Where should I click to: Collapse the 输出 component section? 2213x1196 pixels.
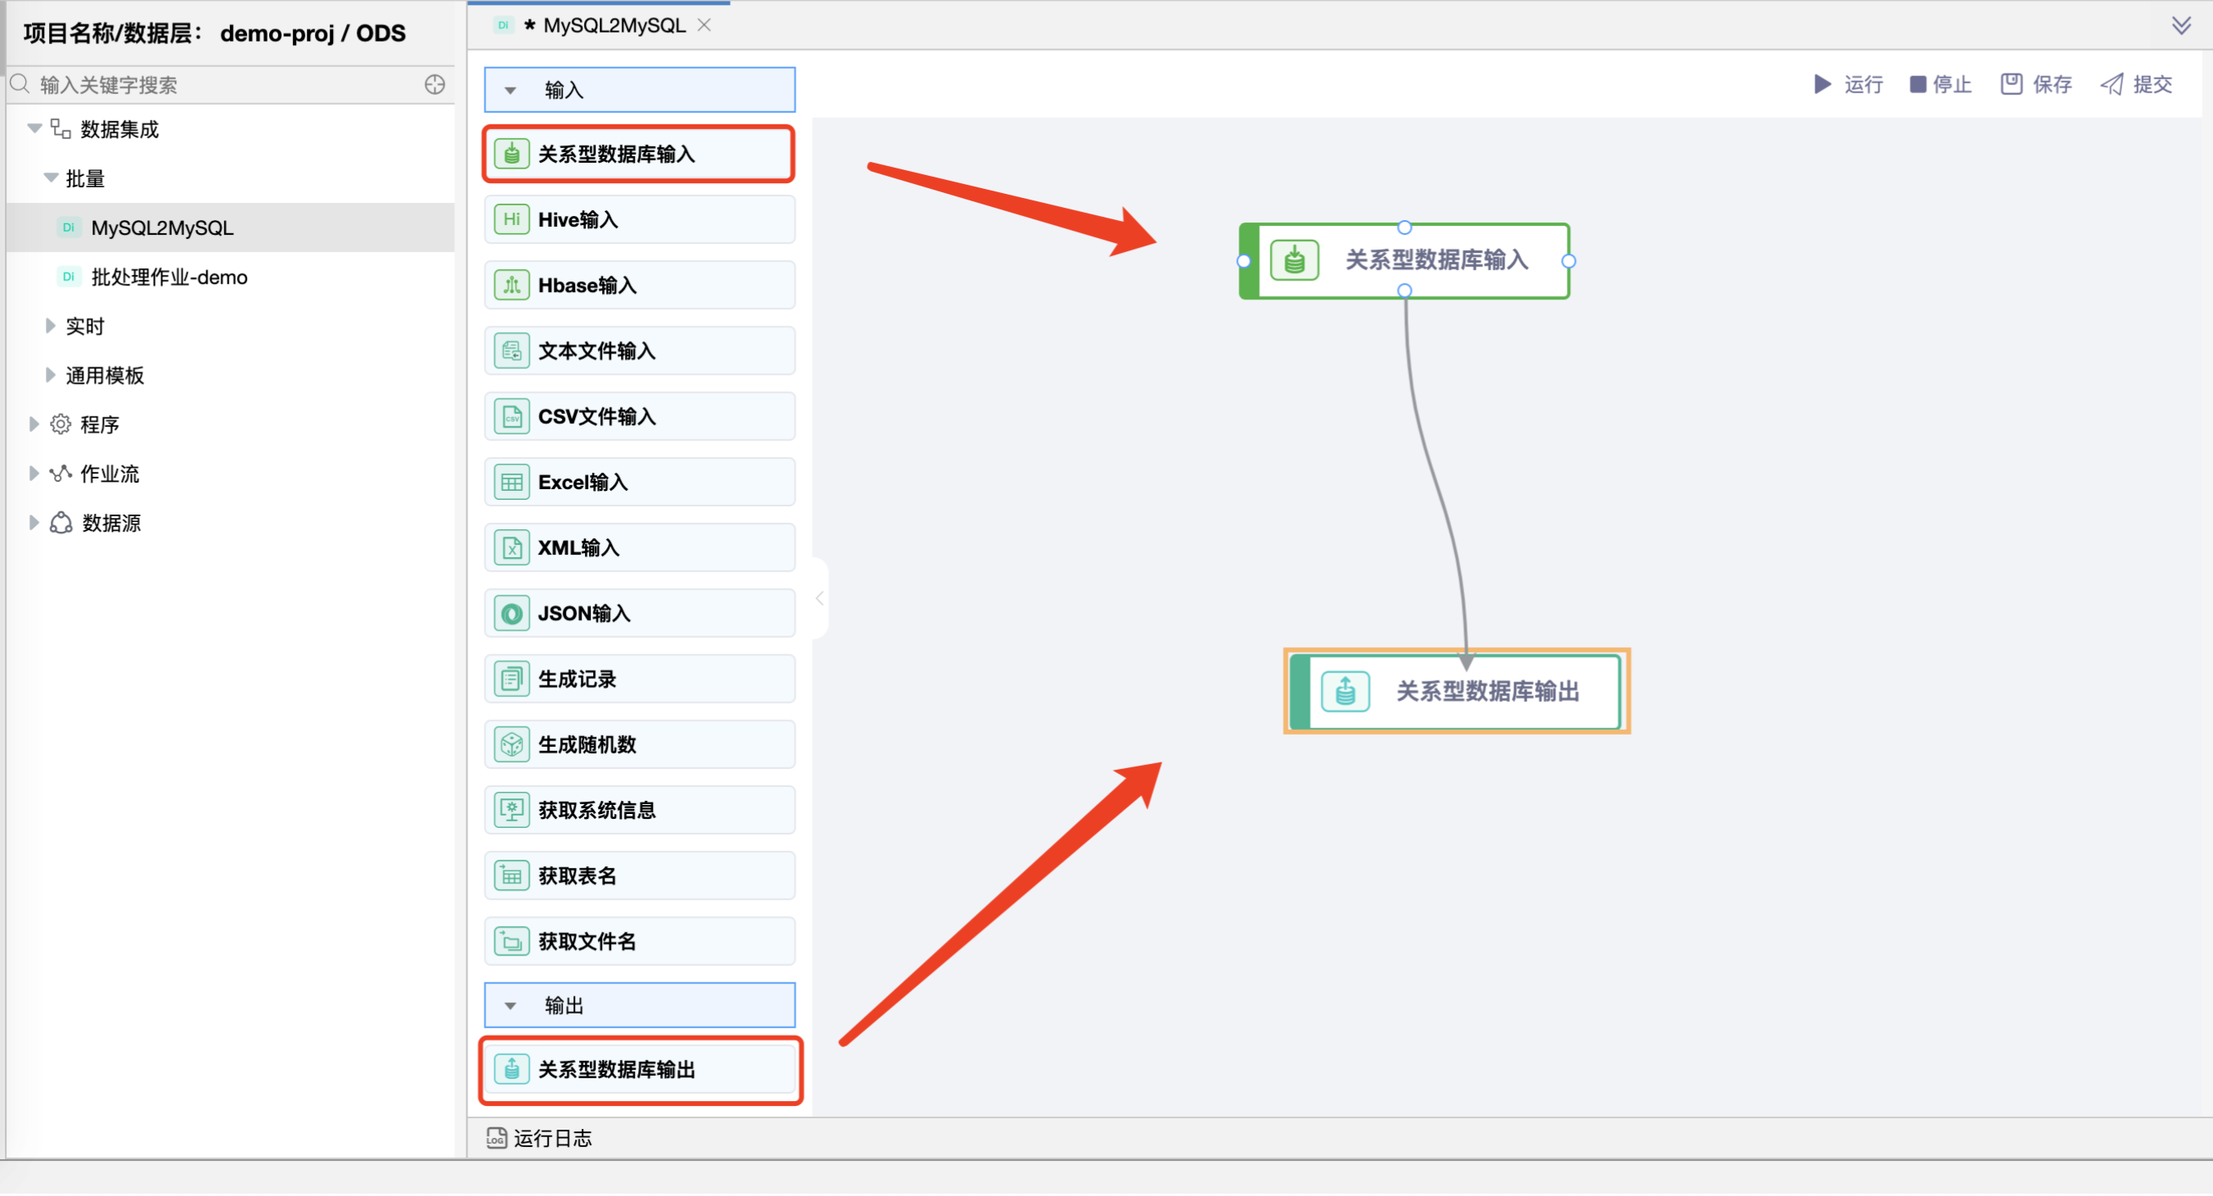pos(511,1005)
